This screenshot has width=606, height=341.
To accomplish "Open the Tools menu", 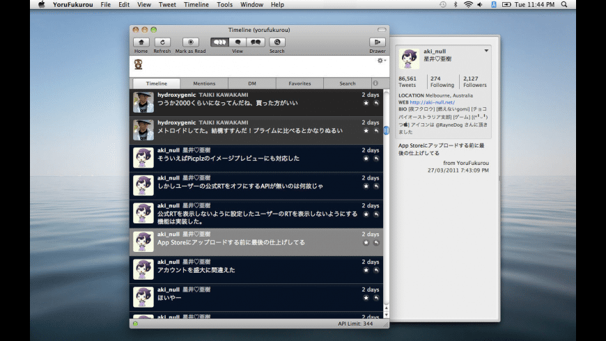I will coord(224,5).
